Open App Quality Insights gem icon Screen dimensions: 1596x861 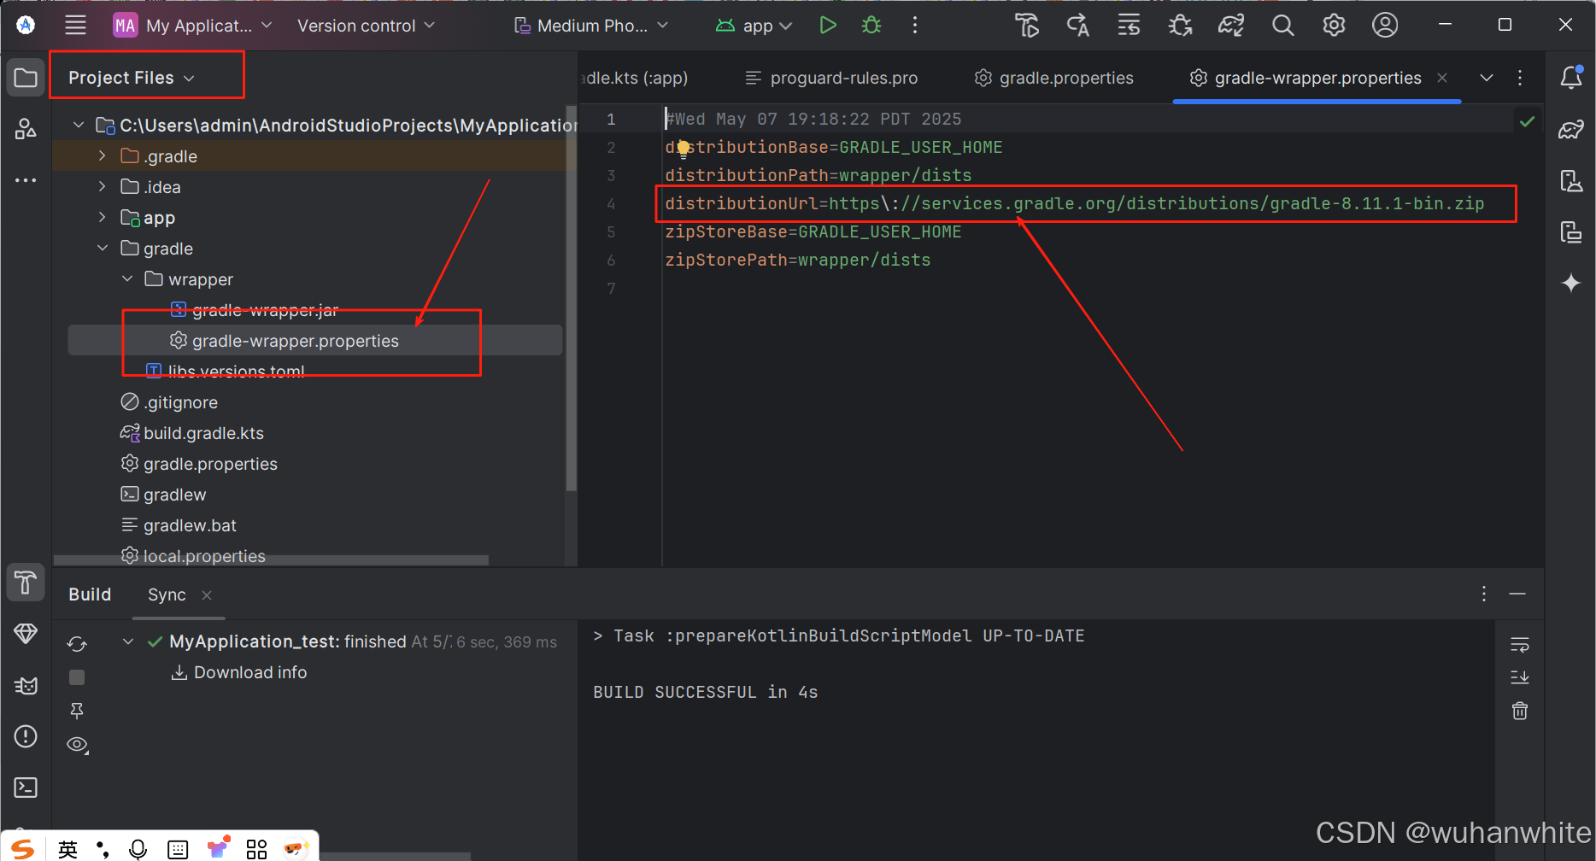point(26,634)
